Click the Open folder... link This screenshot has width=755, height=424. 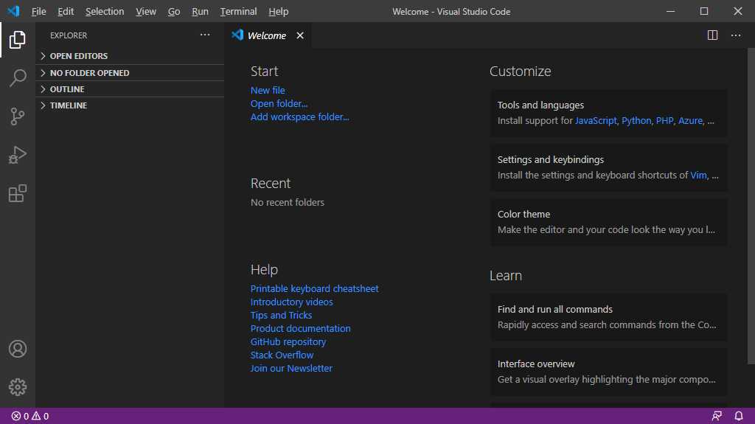[x=279, y=103]
